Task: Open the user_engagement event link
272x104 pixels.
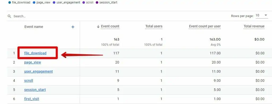Action: click(38, 72)
